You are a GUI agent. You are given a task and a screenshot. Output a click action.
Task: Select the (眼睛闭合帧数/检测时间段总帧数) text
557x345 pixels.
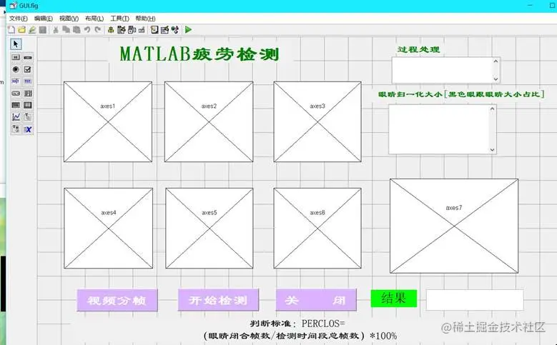[284, 336]
